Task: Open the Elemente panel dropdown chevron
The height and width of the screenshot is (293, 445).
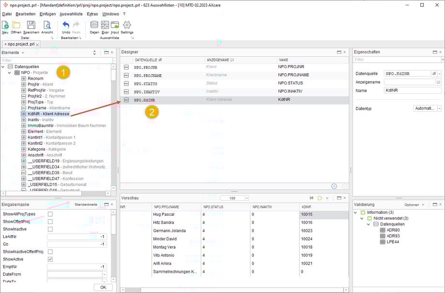Action: (23, 53)
